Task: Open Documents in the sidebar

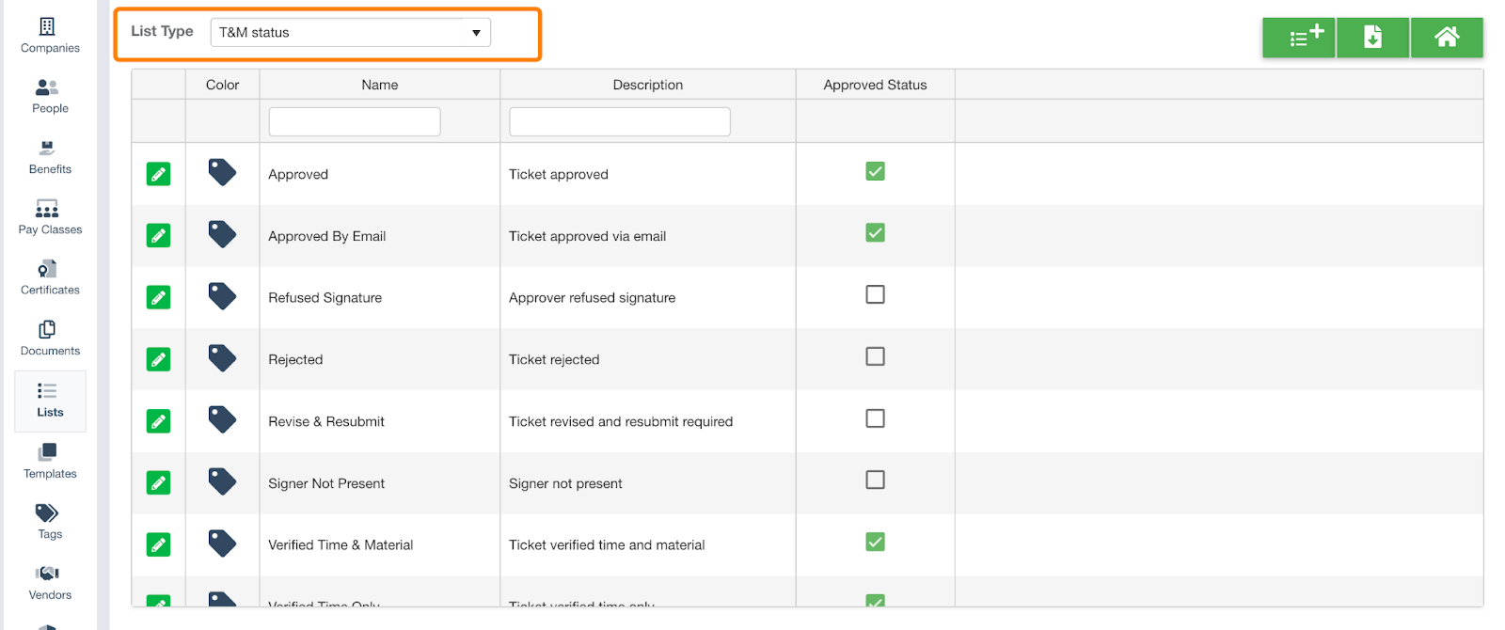Action: 50,339
